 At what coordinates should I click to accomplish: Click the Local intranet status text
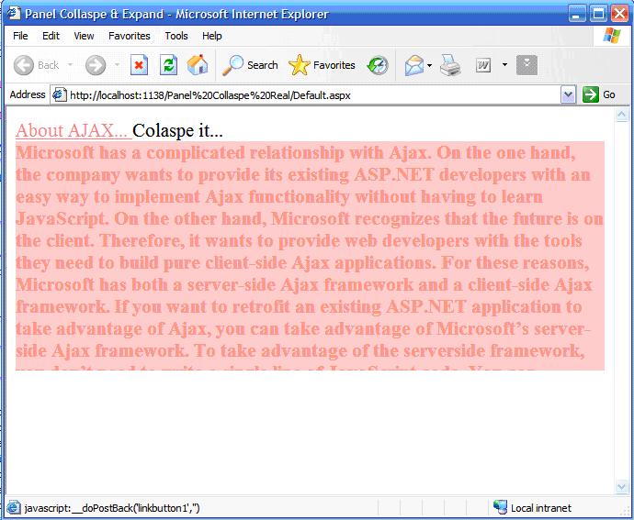[x=541, y=508]
